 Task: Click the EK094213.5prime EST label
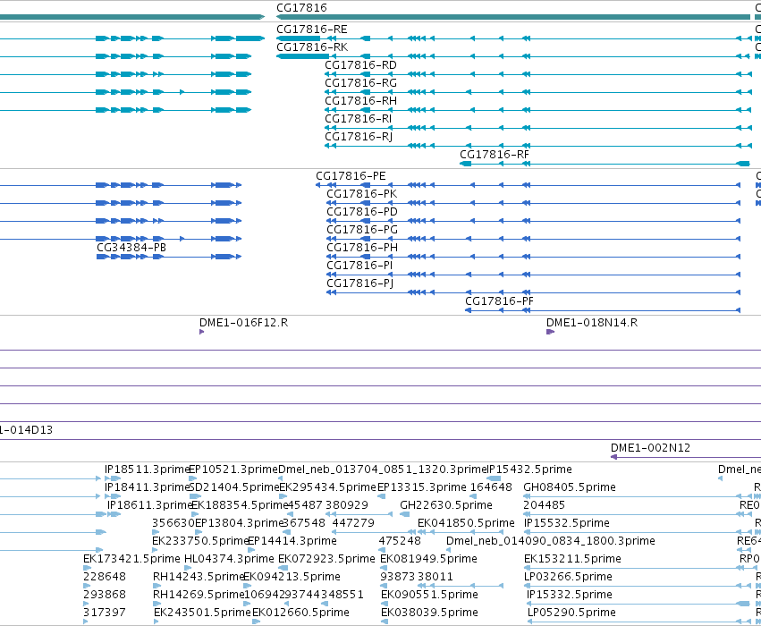(x=292, y=577)
